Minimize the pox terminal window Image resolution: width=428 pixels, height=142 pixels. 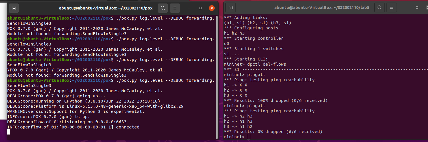[188, 8]
